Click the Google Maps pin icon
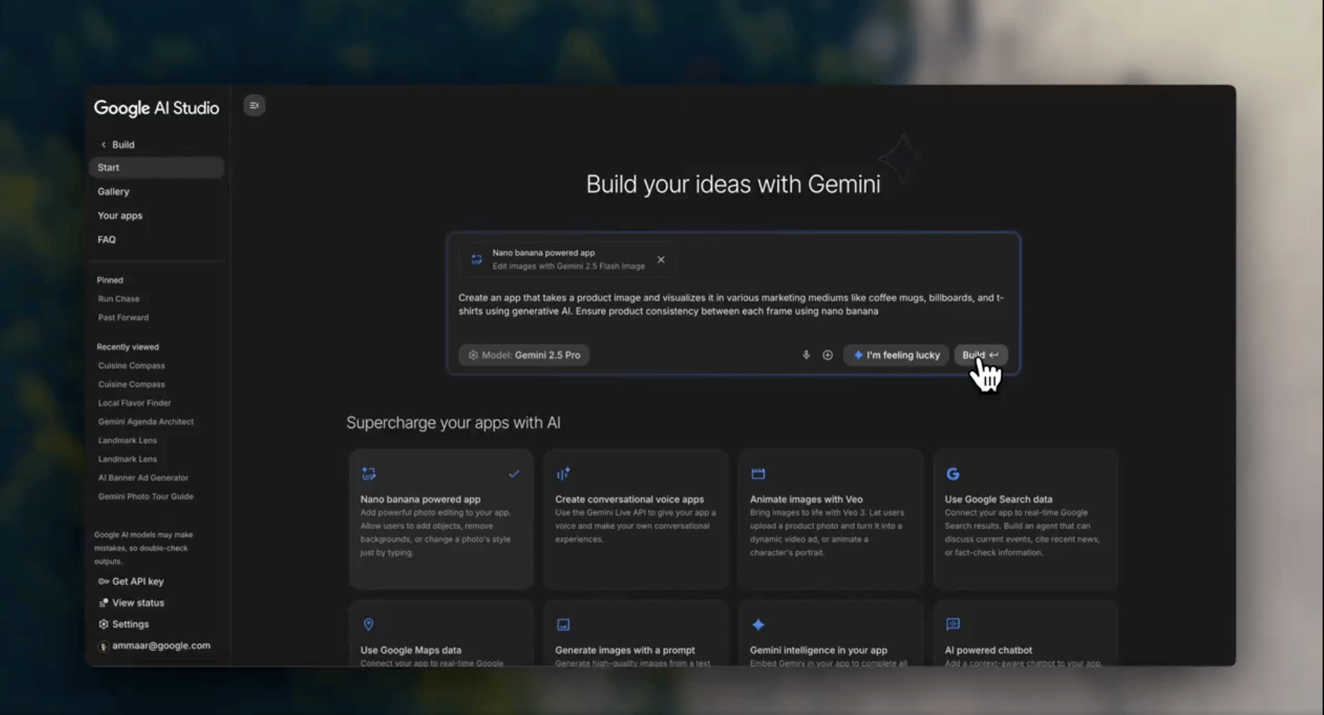The image size is (1324, 715). [x=368, y=624]
